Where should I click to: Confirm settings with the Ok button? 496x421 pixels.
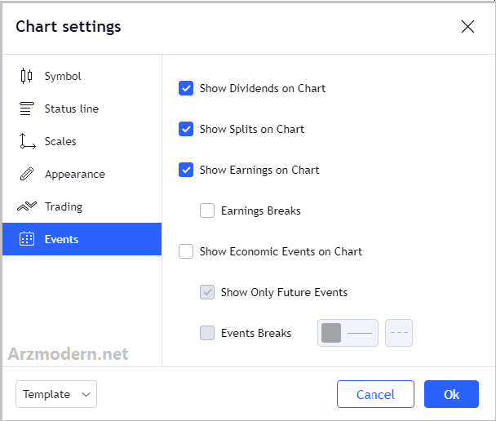[451, 394]
